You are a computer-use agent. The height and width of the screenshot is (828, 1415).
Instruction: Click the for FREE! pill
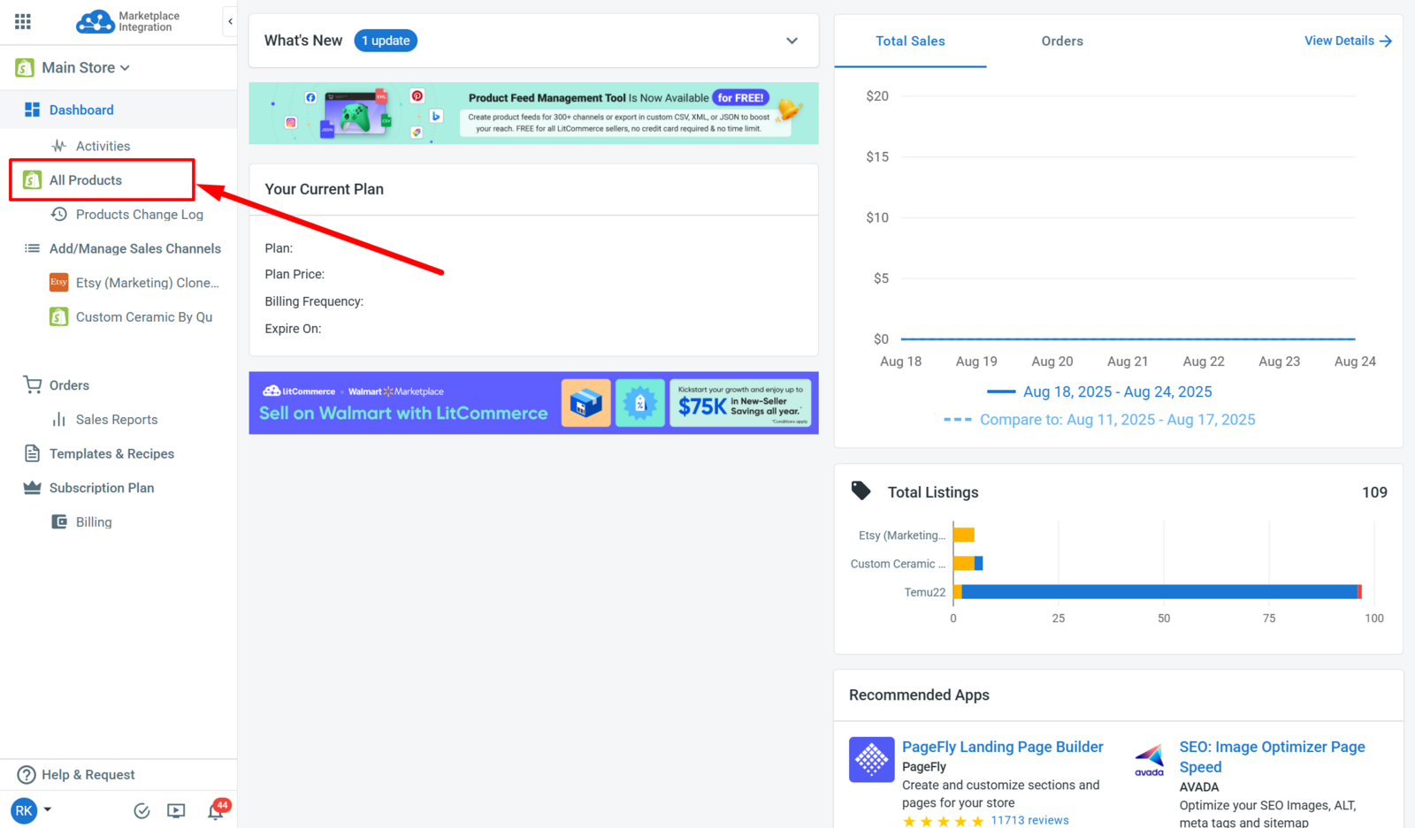(741, 98)
